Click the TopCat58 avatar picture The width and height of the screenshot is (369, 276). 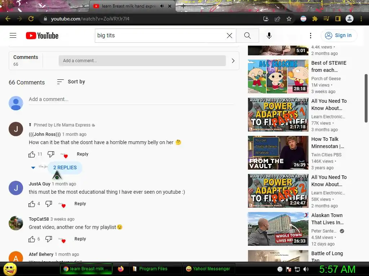click(16, 223)
